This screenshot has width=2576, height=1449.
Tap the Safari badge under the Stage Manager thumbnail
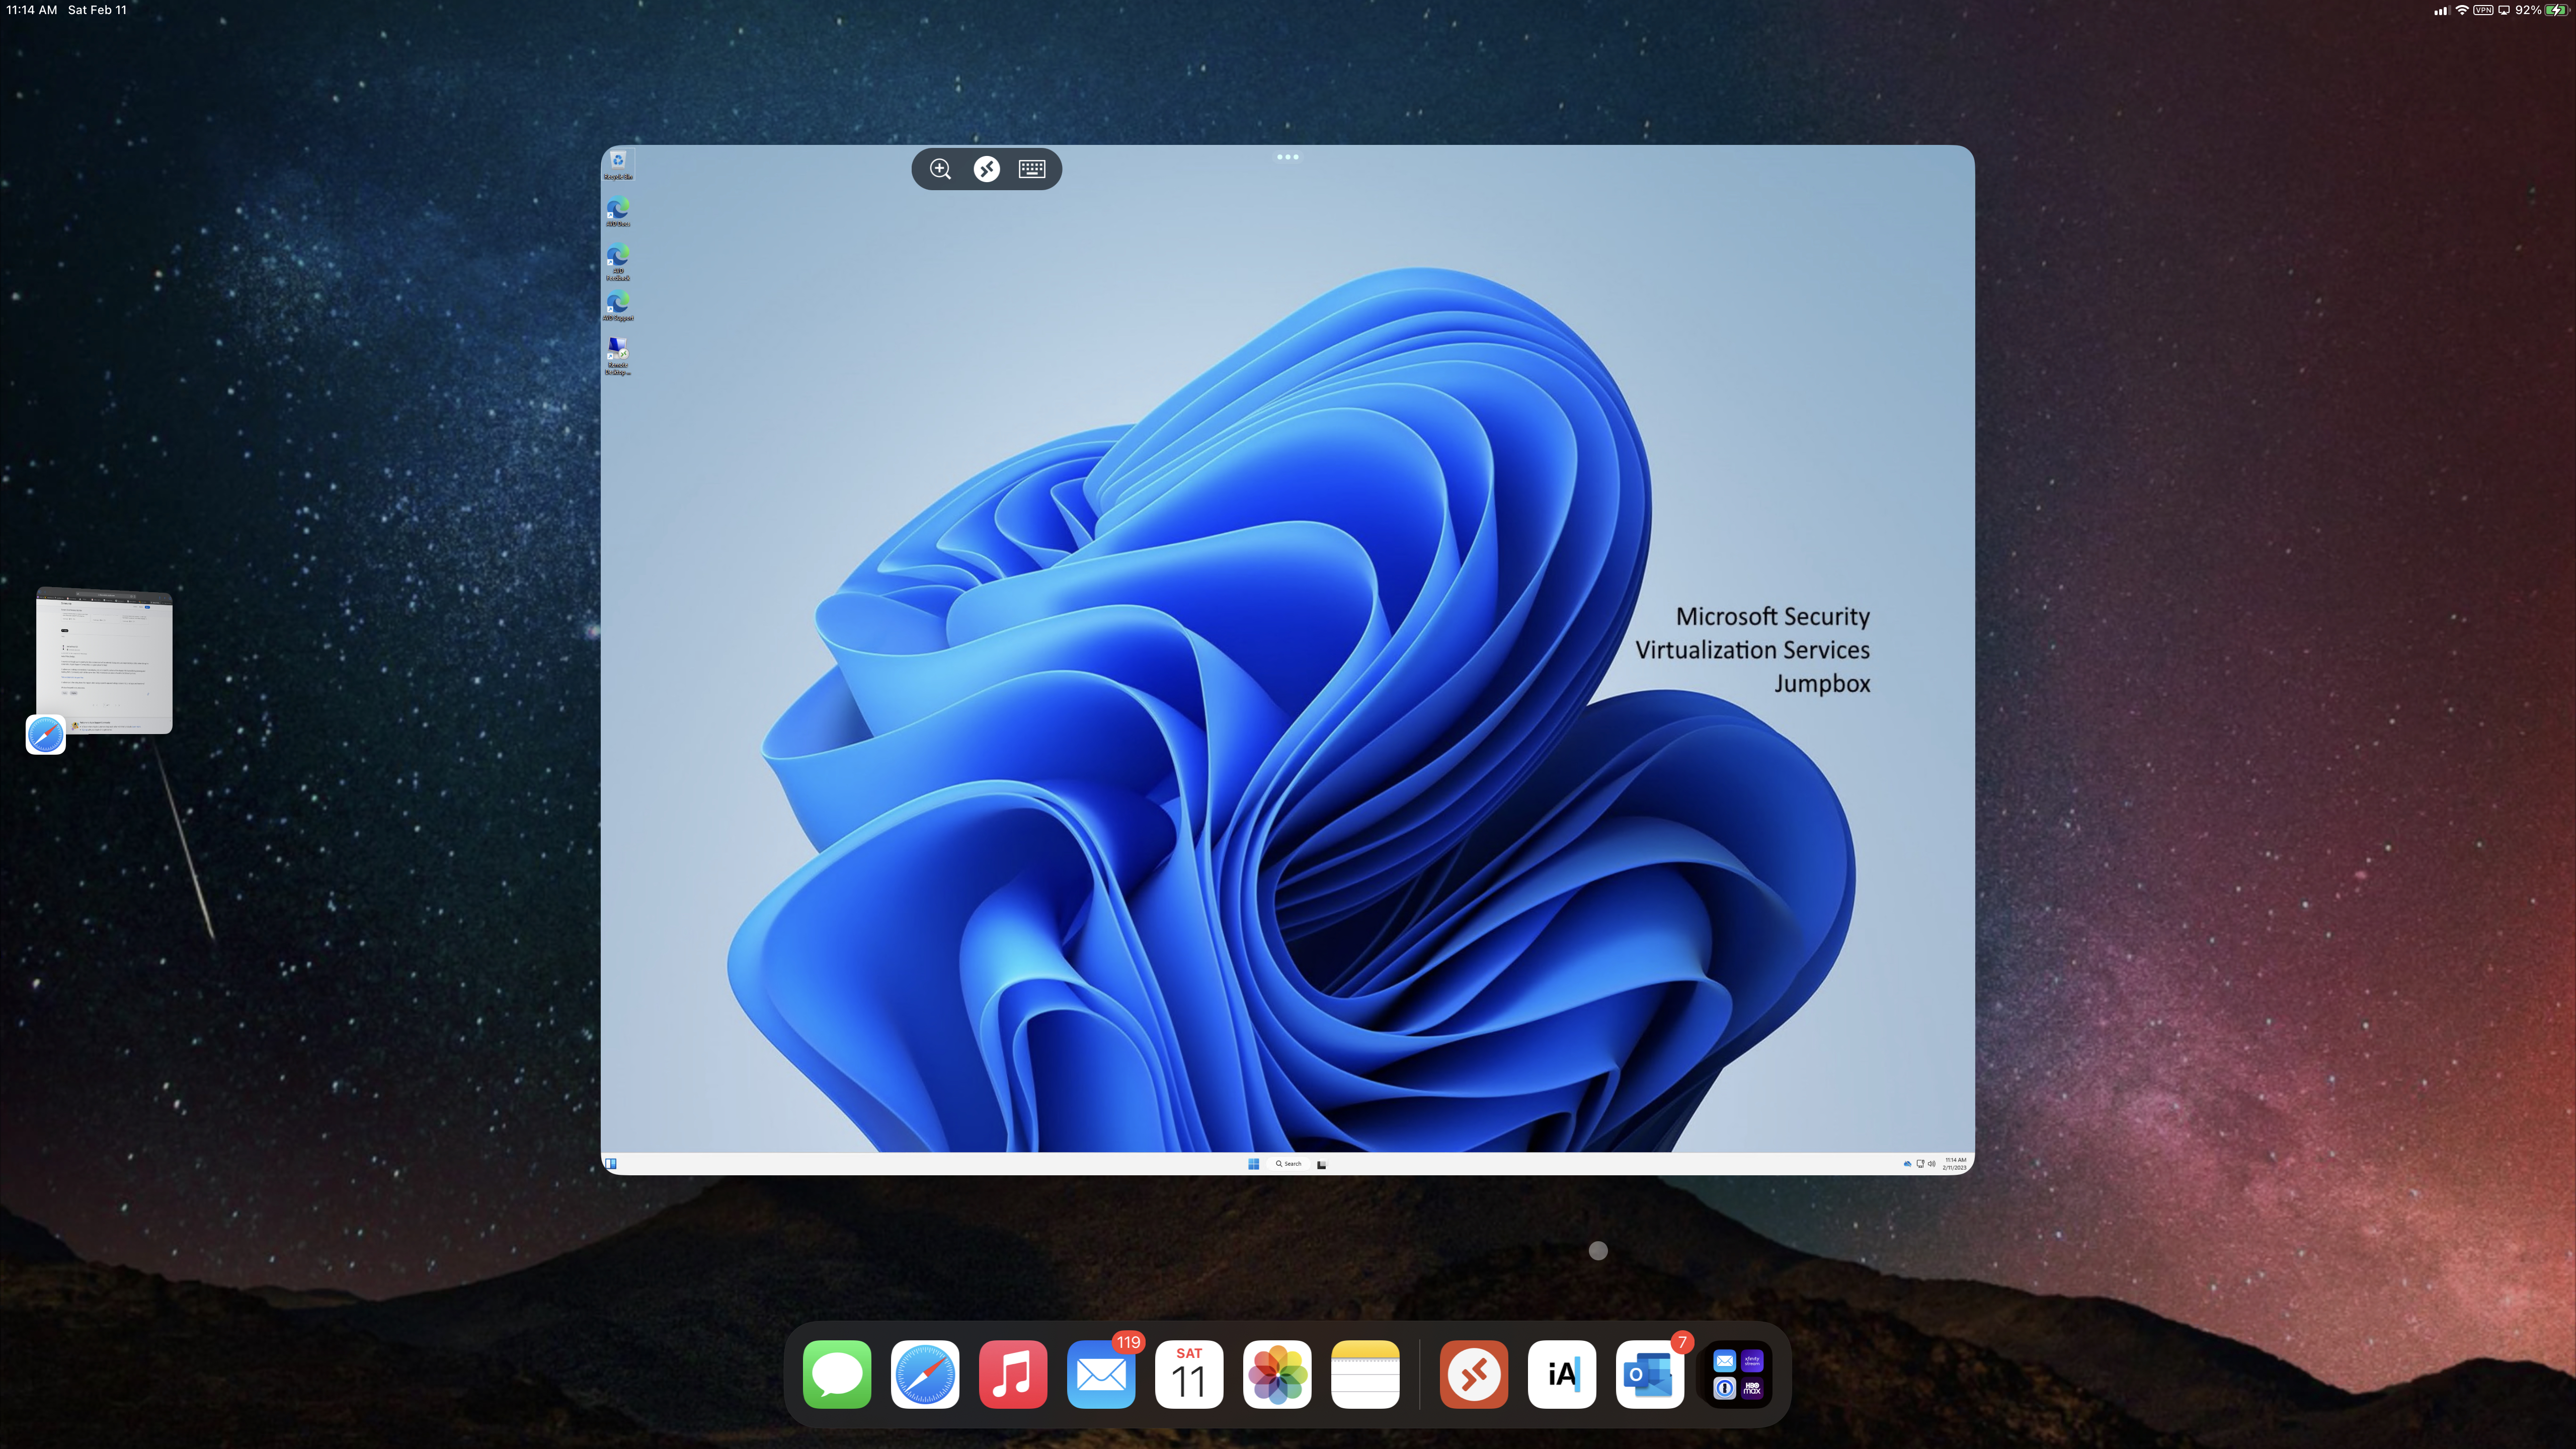45,735
